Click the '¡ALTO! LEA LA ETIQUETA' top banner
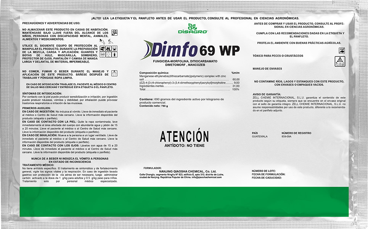368x229 pixels. point(195,18)
